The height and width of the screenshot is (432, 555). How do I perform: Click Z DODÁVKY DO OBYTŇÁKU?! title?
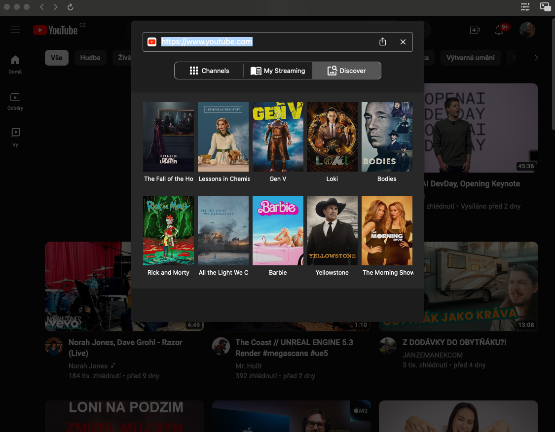[454, 342]
